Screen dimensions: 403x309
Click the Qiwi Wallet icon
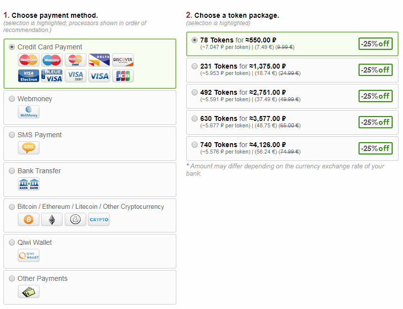tap(29, 256)
